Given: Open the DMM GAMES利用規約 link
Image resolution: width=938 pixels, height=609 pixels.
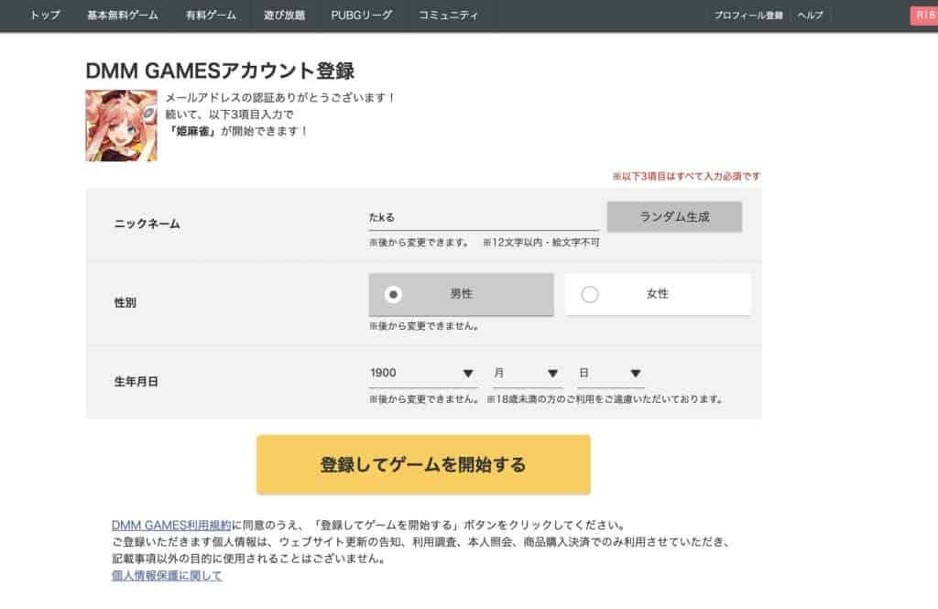Looking at the screenshot, I should pos(171,526).
